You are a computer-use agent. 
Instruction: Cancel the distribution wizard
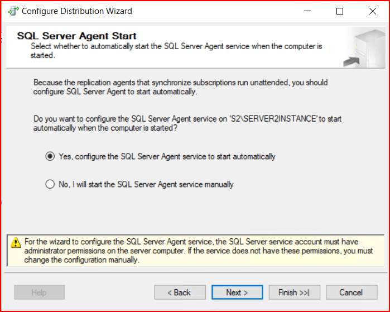click(x=350, y=292)
